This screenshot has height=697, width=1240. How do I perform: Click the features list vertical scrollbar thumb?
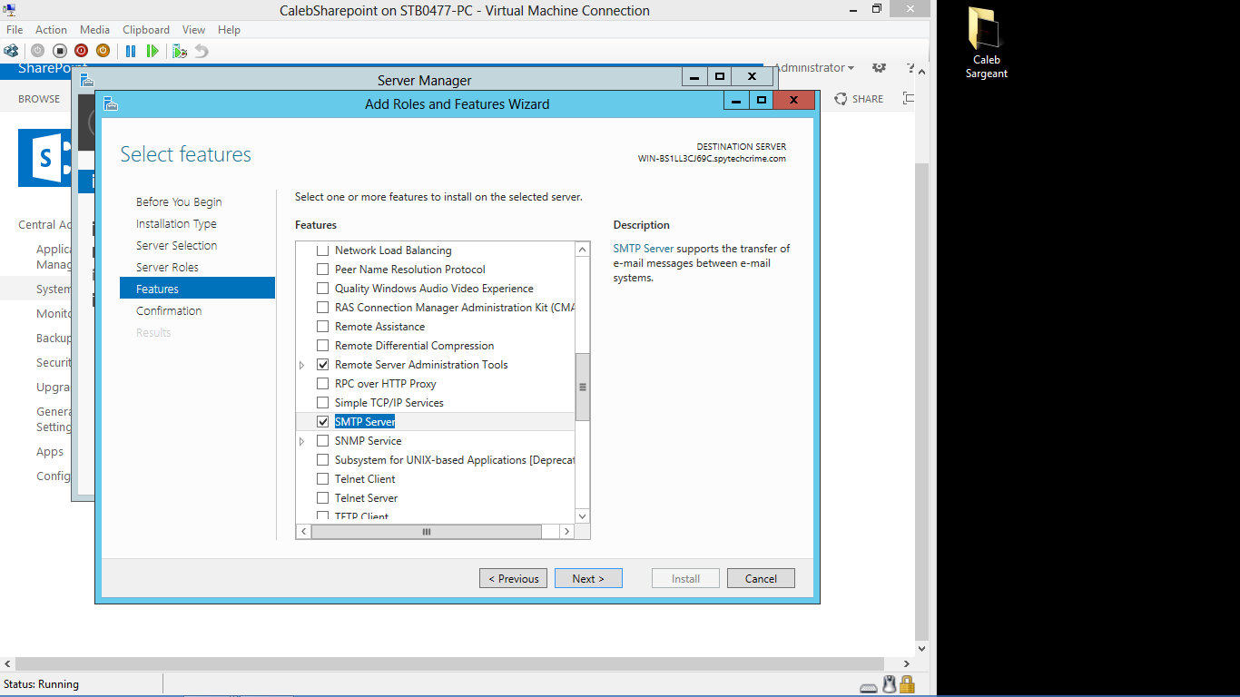pos(583,387)
